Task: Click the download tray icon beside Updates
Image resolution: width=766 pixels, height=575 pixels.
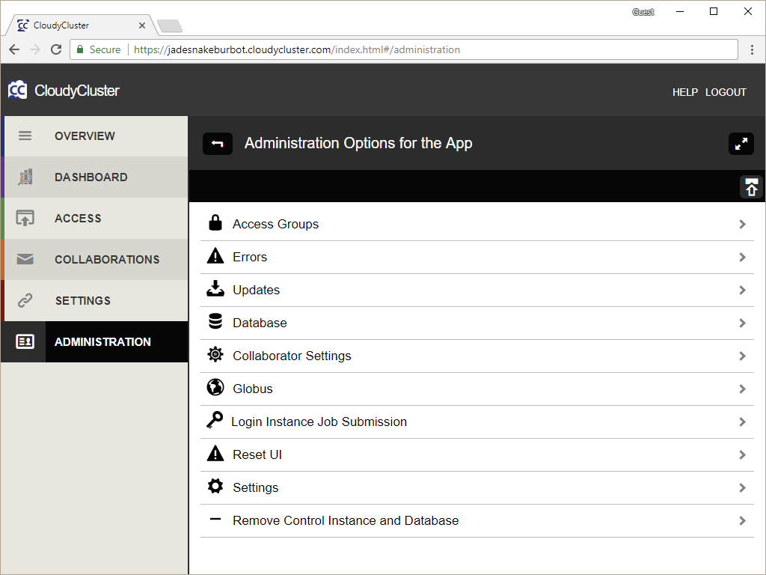Action: click(215, 288)
